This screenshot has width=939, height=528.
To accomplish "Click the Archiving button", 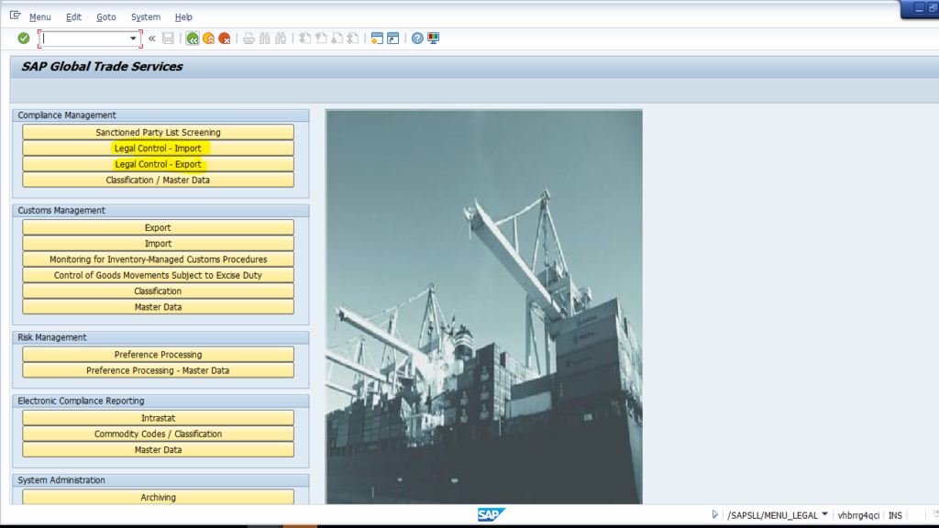I will tap(158, 497).
